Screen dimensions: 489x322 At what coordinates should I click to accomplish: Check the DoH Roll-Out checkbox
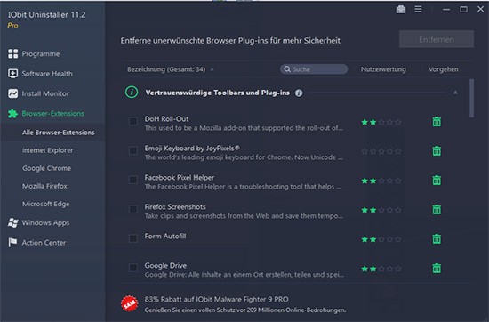pos(133,121)
